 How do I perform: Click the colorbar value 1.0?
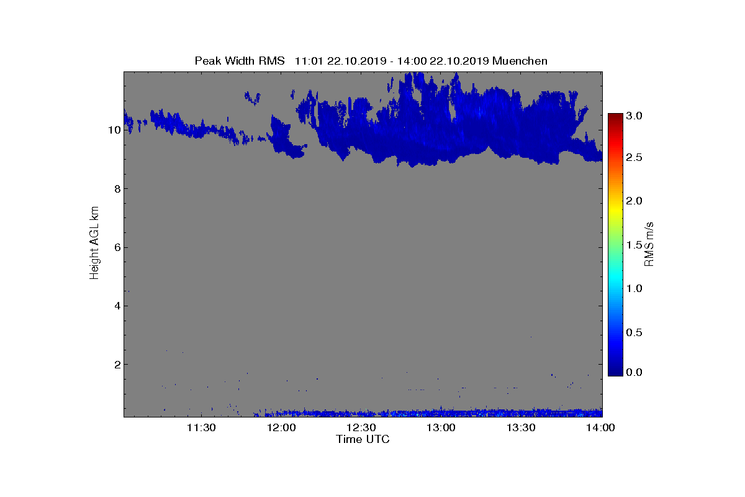pyautogui.click(x=634, y=288)
